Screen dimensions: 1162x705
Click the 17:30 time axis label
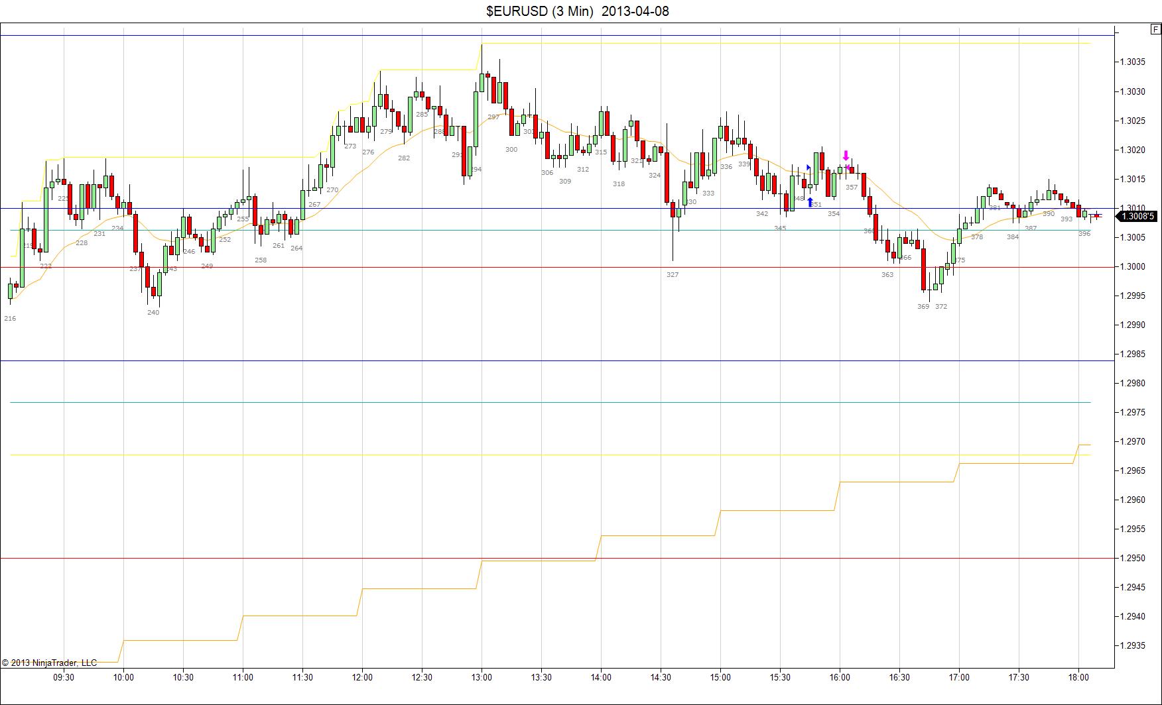click(1019, 677)
